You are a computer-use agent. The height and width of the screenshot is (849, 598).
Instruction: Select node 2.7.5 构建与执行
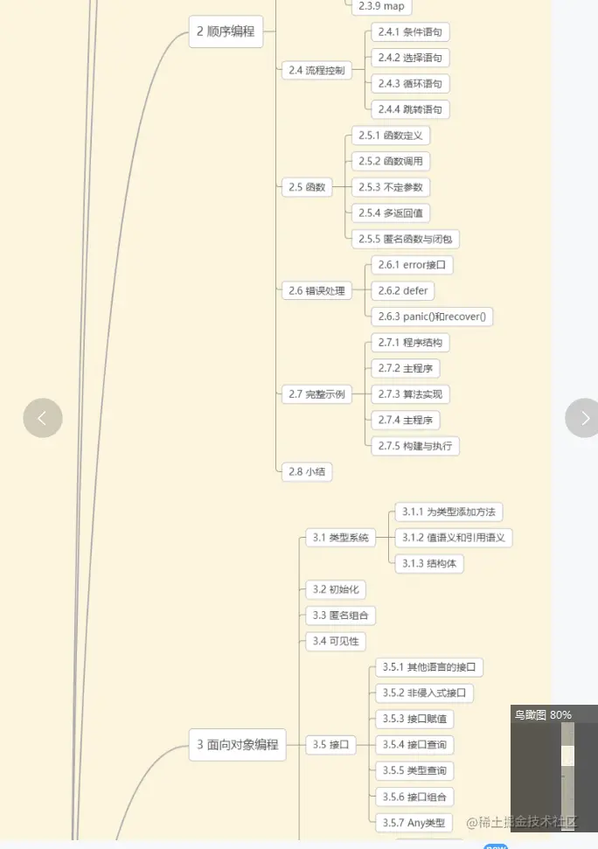[415, 446]
